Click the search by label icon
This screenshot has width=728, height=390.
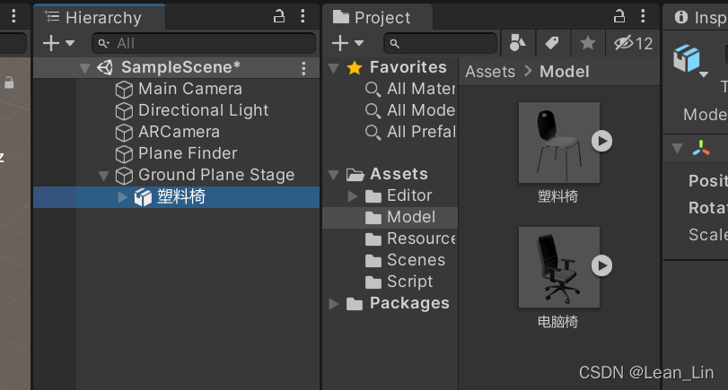[552, 43]
